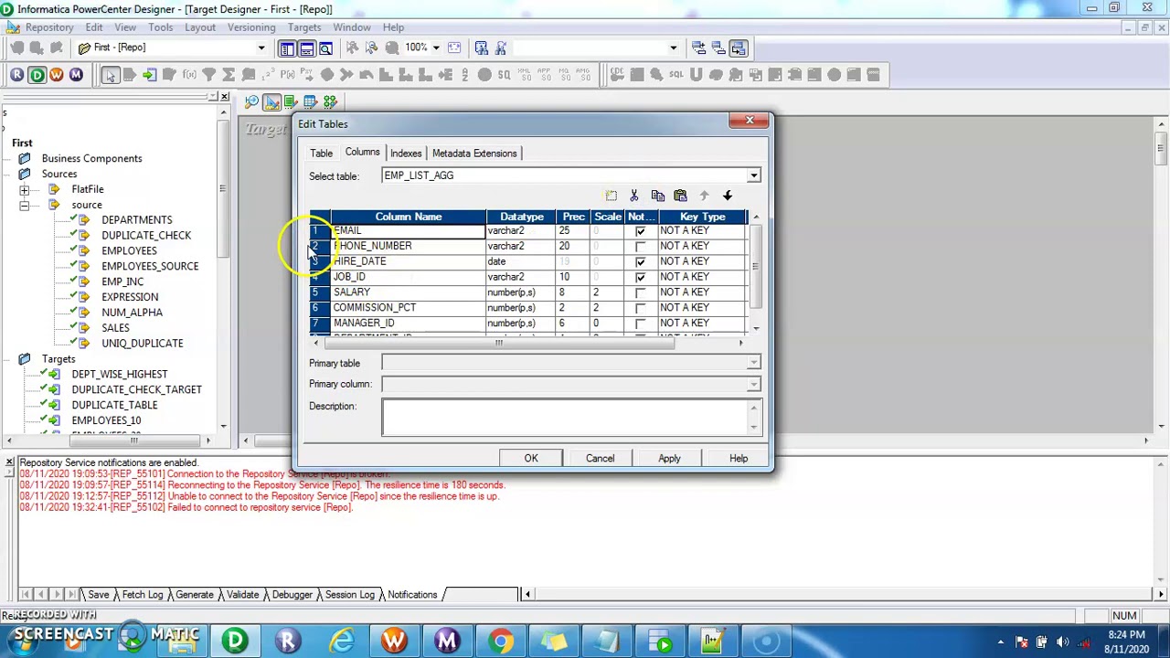Collapse the source node in the Navigator
The image size is (1170, 658).
[x=25, y=205]
